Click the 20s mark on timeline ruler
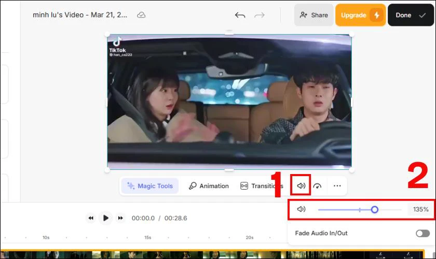436x259 pixels. pyautogui.click(x=250, y=238)
